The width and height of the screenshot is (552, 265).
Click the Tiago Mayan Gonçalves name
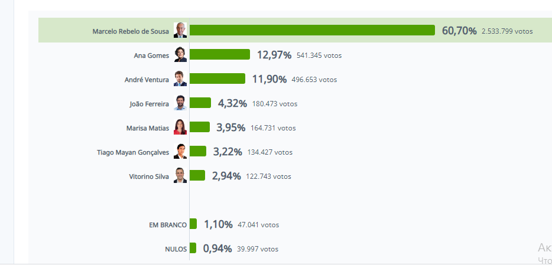click(x=132, y=152)
